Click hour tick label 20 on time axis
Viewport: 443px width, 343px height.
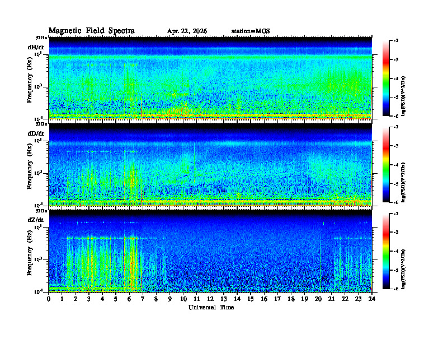click(x=318, y=299)
